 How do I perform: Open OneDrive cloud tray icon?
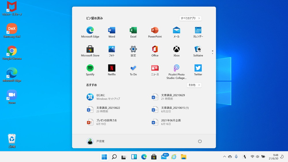[x=230, y=157]
